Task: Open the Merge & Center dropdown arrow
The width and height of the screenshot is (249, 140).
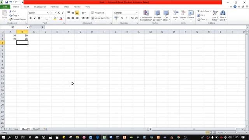Action: [x=111, y=18]
